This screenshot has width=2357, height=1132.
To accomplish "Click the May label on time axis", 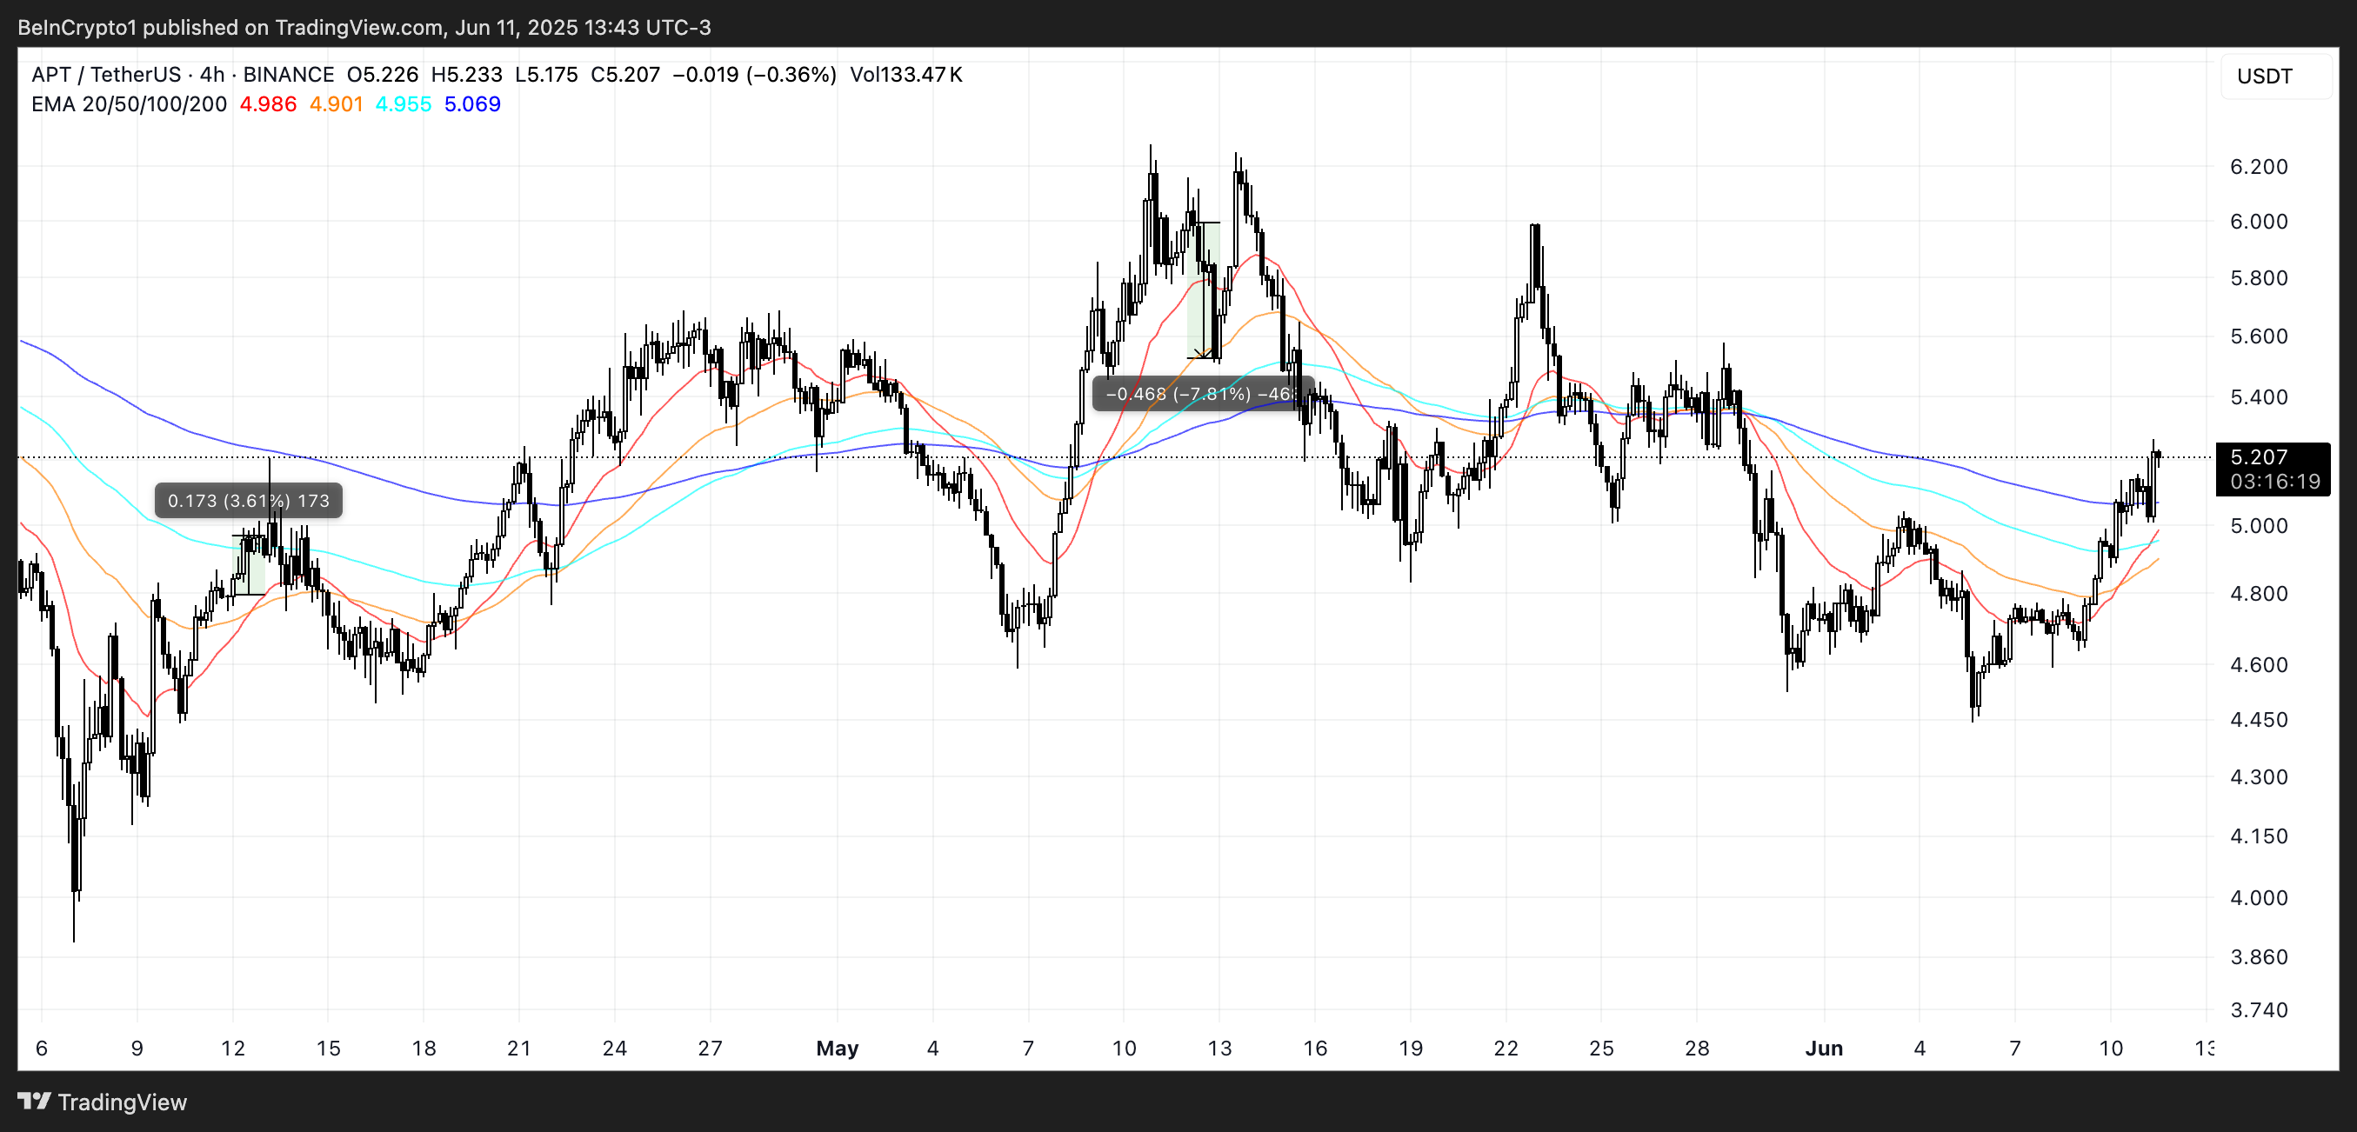I will click(837, 1049).
